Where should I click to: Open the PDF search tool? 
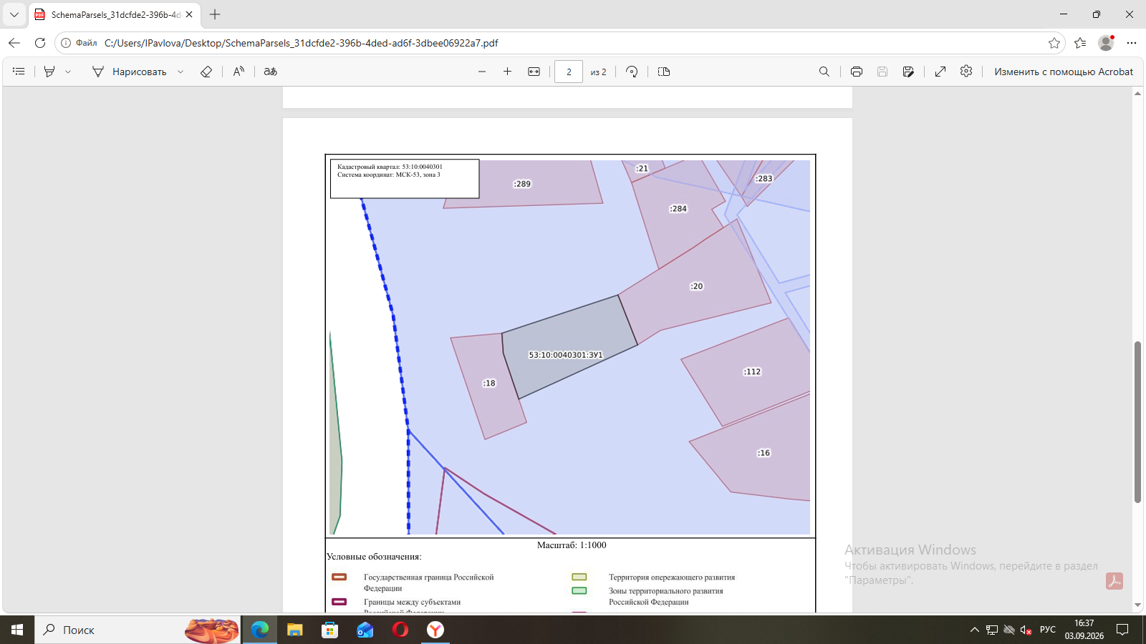(824, 72)
